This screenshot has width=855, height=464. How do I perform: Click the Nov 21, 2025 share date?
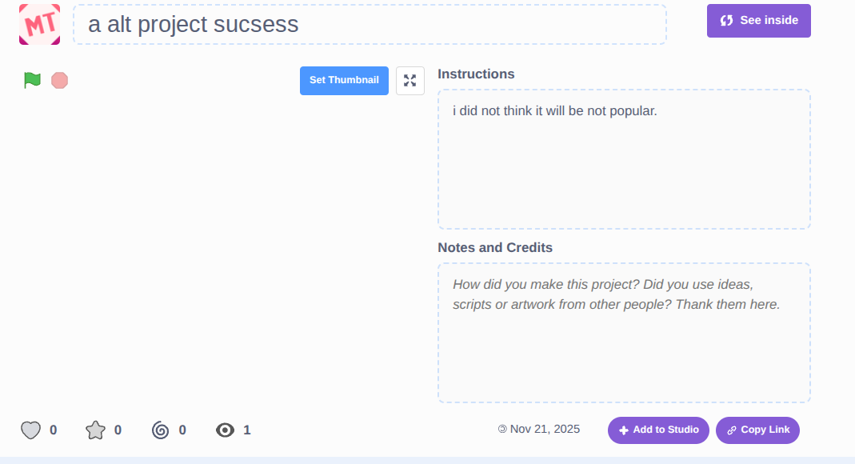click(545, 430)
